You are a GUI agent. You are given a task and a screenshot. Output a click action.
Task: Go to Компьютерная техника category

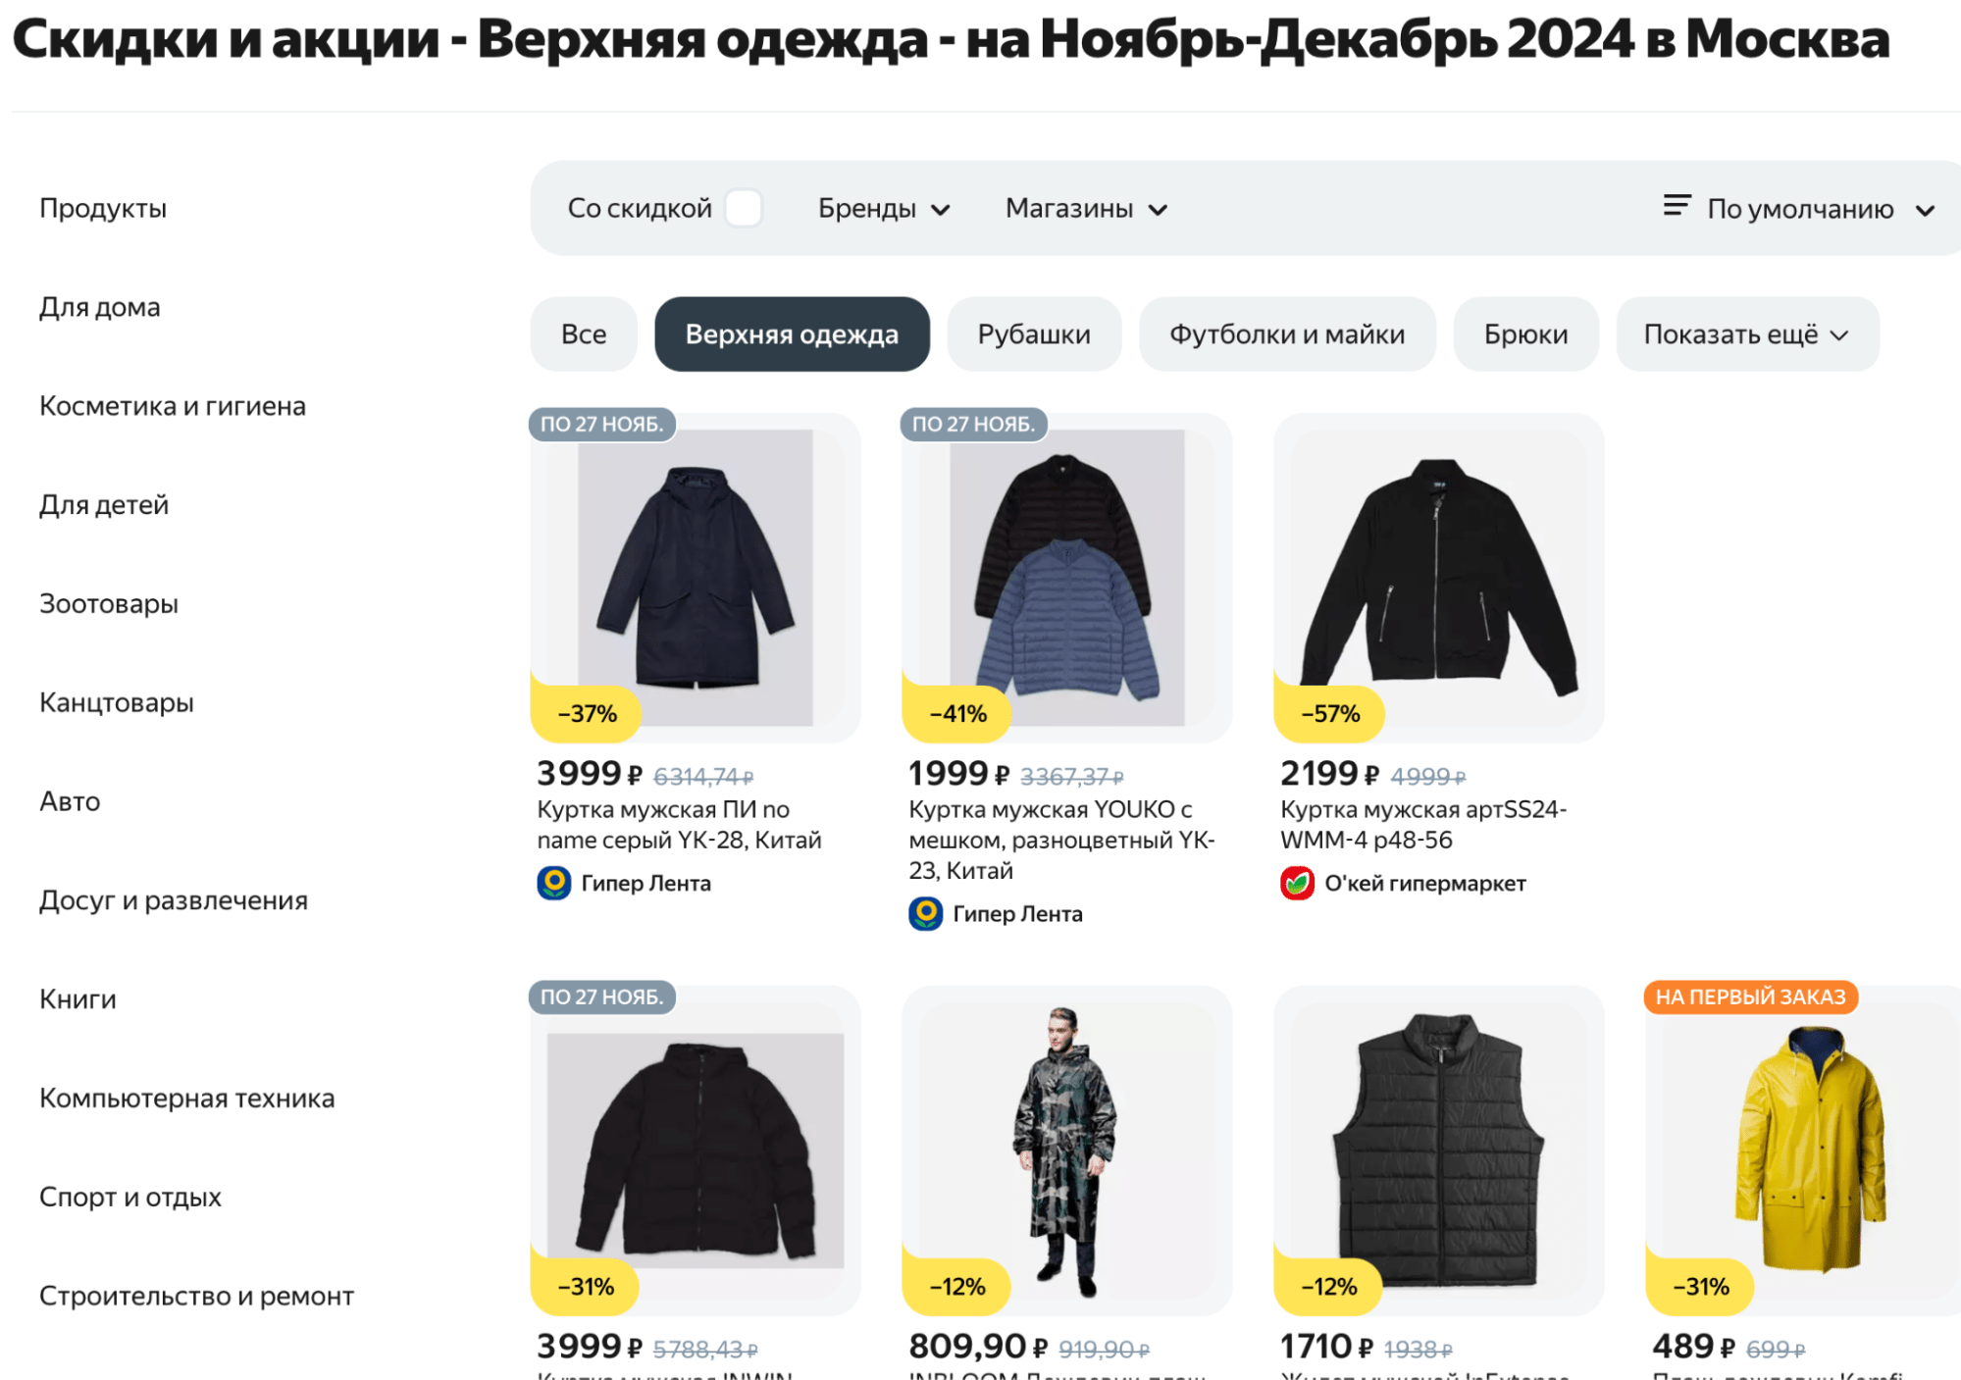(x=186, y=1098)
